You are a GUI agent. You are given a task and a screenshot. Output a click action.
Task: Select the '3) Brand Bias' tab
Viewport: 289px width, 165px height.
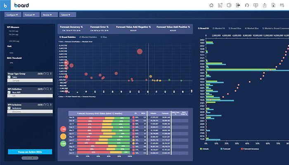[235, 28]
